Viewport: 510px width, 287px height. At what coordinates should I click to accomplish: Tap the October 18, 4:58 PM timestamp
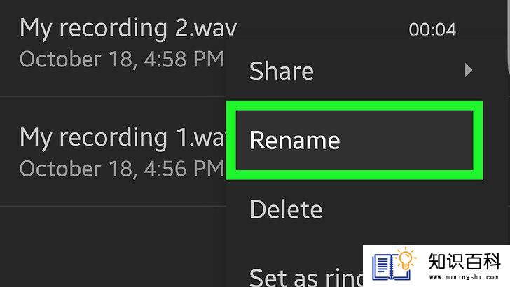point(122,59)
